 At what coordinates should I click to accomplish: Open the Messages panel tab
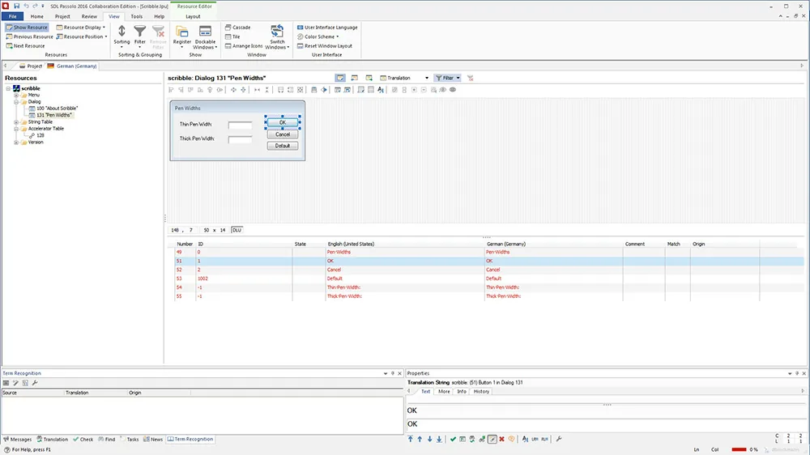coord(18,440)
